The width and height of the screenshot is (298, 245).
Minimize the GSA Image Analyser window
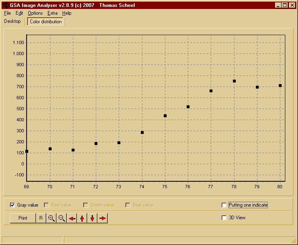tap(278, 5)
